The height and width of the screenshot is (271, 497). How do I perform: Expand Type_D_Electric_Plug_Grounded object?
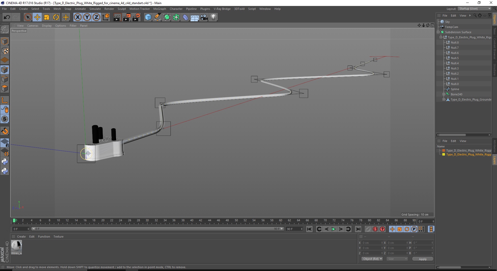click(444, 99)
